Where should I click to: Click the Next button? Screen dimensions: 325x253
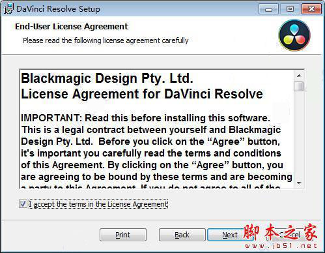230,235
